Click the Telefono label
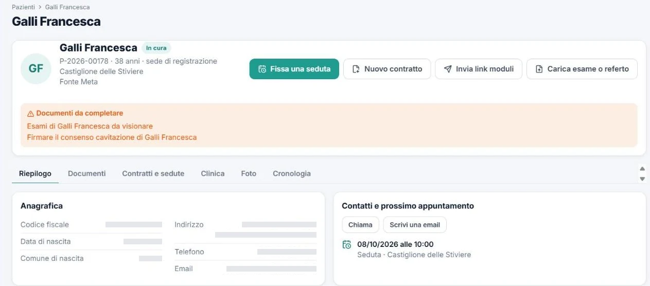The height and width of the screenshot is (286, 650). coord(189,252)
